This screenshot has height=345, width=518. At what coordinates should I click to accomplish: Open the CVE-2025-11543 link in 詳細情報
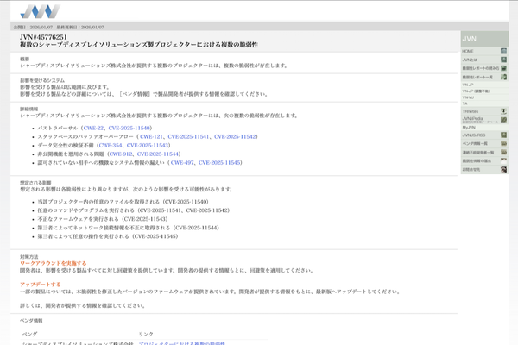[148, 145]
